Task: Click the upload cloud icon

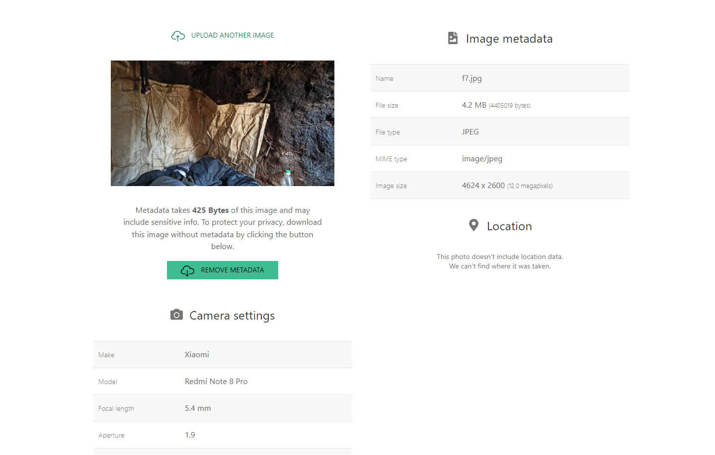Action: pyautogui.click(x=178, y=36)
